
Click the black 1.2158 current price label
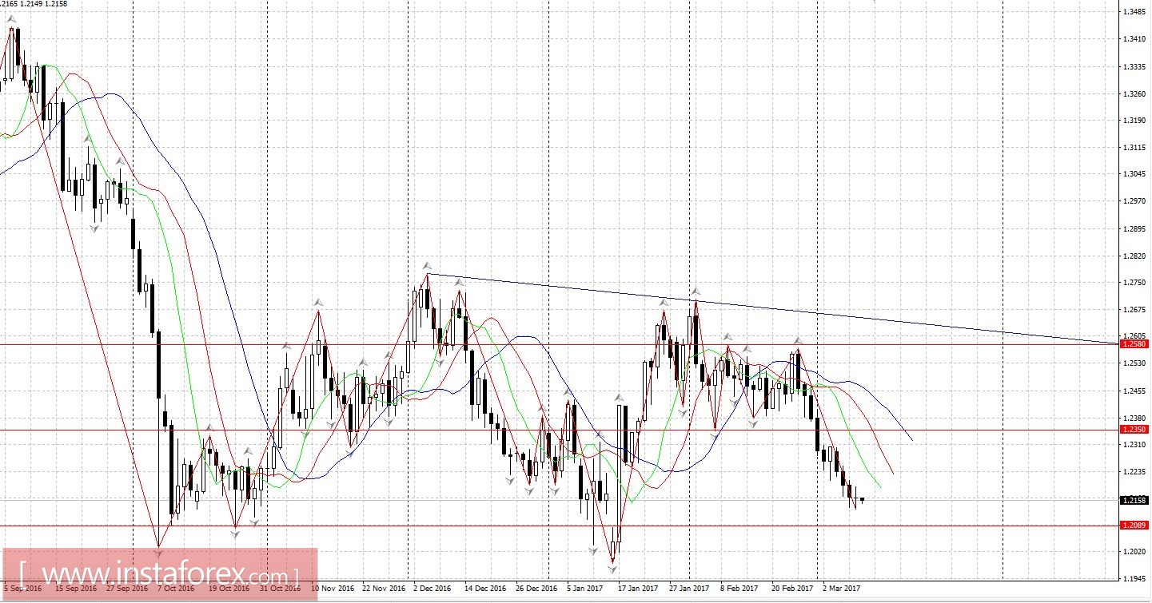pos(1134,500)
